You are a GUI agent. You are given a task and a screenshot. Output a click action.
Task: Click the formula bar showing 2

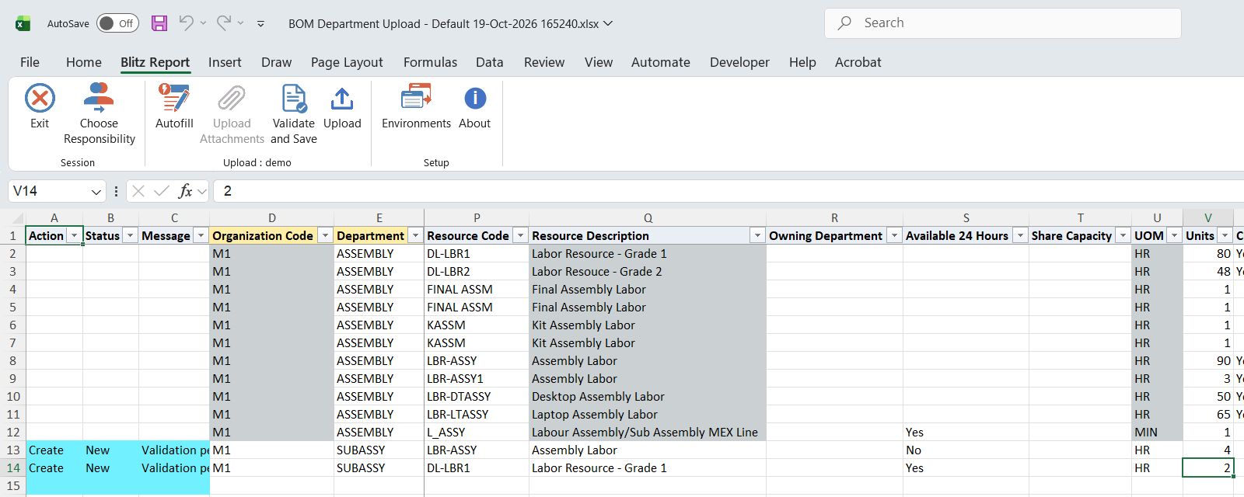[x=729, y=191]
